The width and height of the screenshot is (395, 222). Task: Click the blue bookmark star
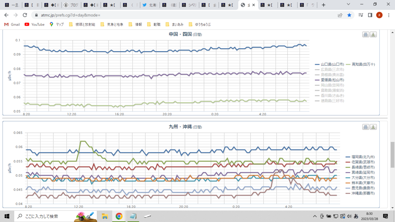click(x=349, y=15)
